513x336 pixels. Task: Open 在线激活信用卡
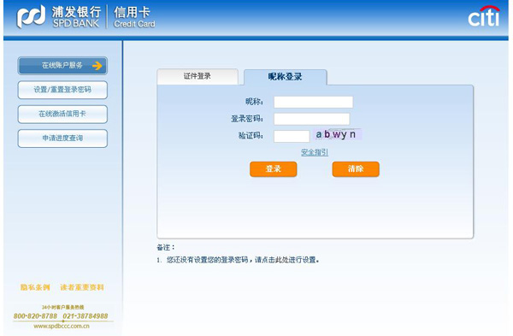pos(62,114)
